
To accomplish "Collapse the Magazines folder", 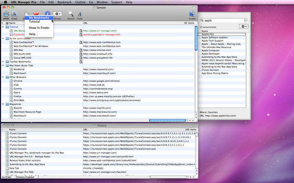I will (x=3, y=104).
